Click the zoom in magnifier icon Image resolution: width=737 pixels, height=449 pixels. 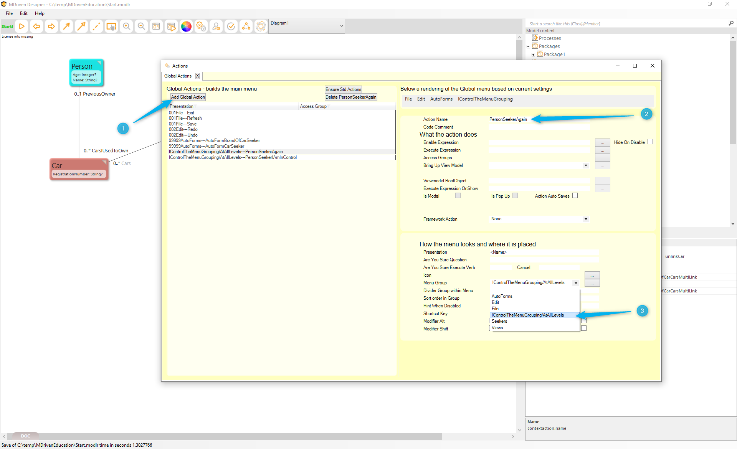[126, 26]
